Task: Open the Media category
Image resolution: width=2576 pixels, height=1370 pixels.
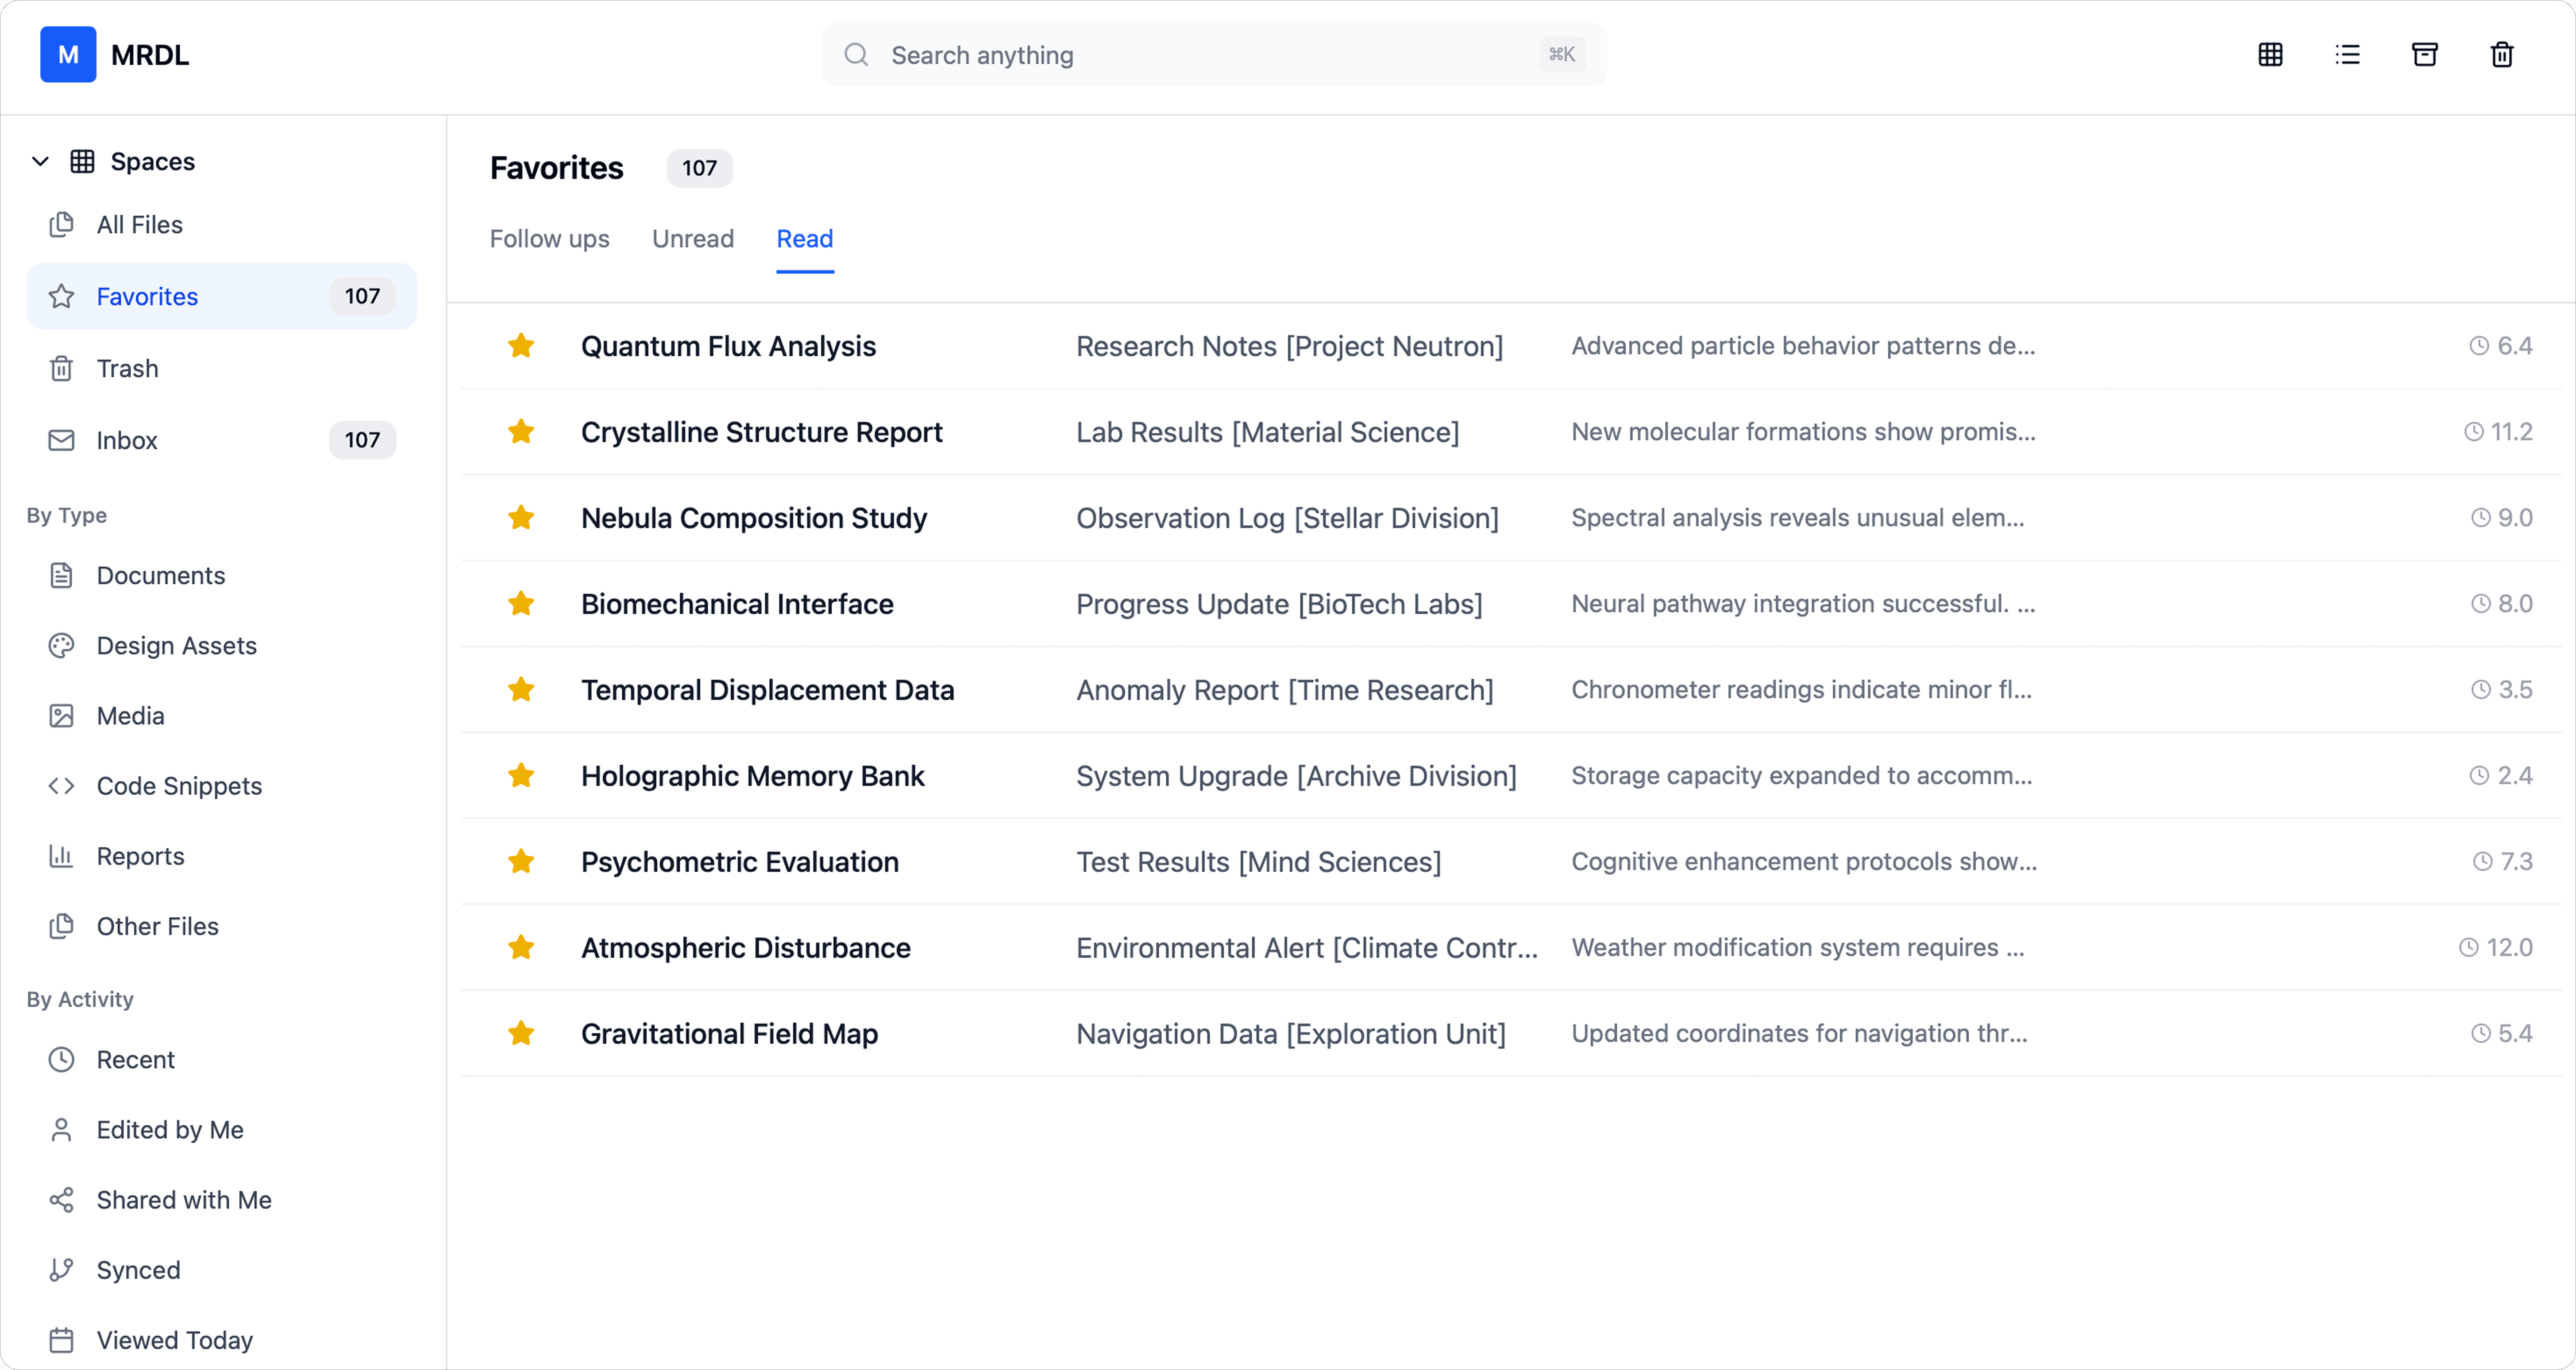Action: 222,716
